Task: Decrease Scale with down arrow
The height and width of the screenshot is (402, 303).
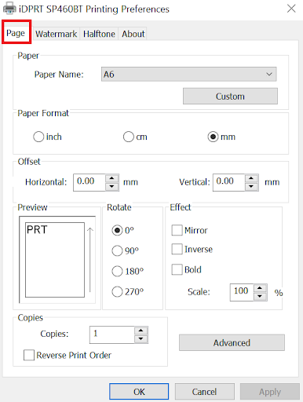Action: click(x=260, y=297)
